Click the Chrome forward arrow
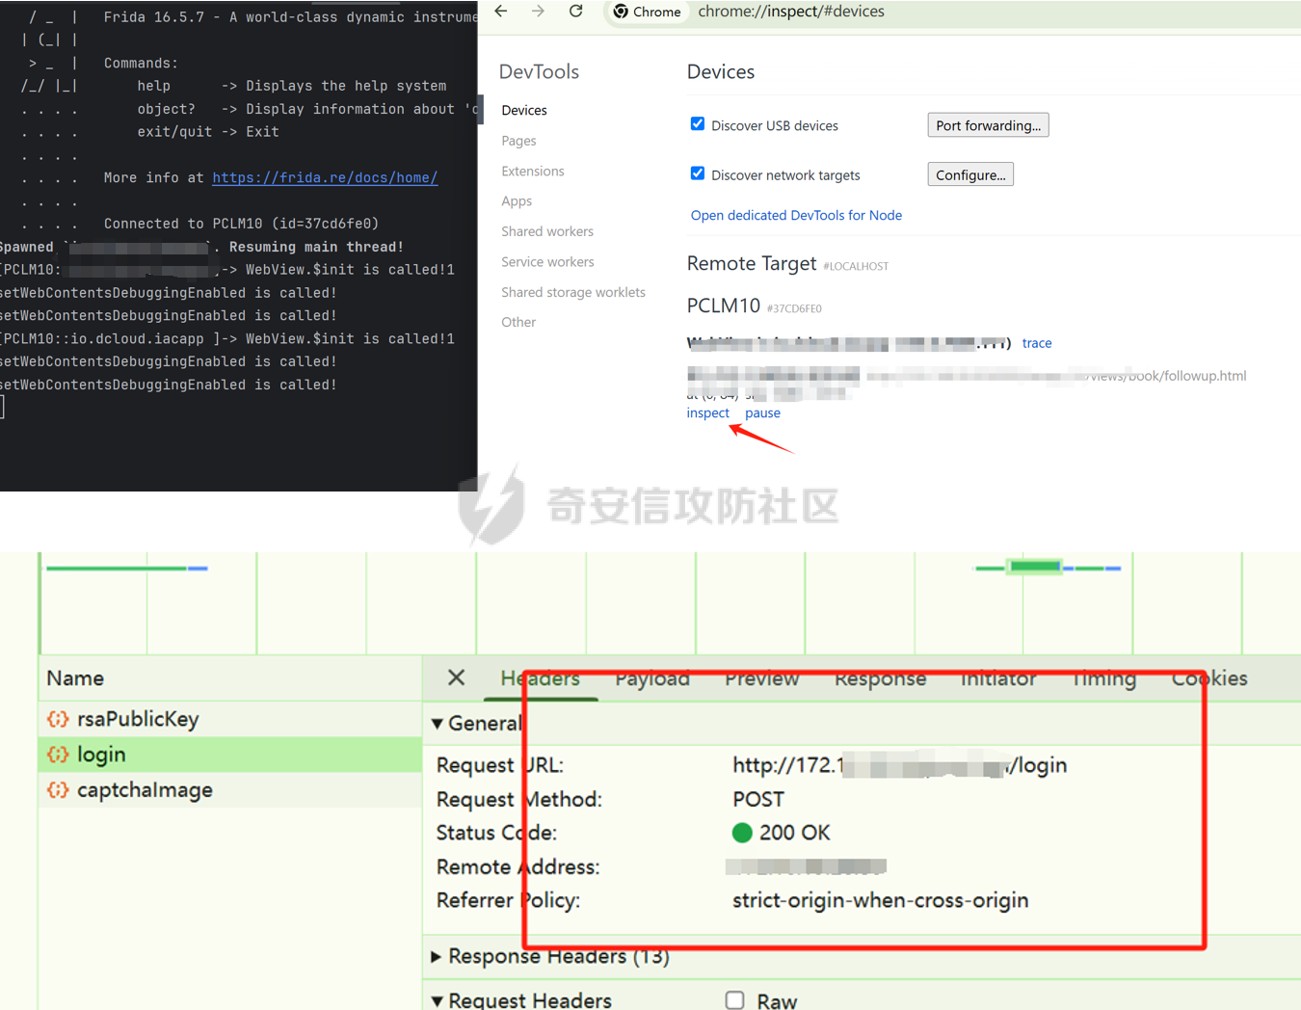This screenshot has width=1301, height=1010. [538, 12]
